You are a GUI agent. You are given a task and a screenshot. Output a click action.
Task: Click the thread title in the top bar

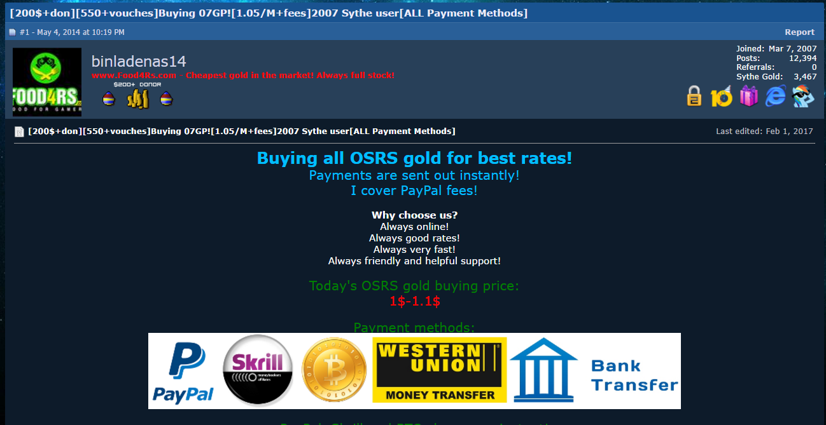pyautogui.click(x=269, y=13)
